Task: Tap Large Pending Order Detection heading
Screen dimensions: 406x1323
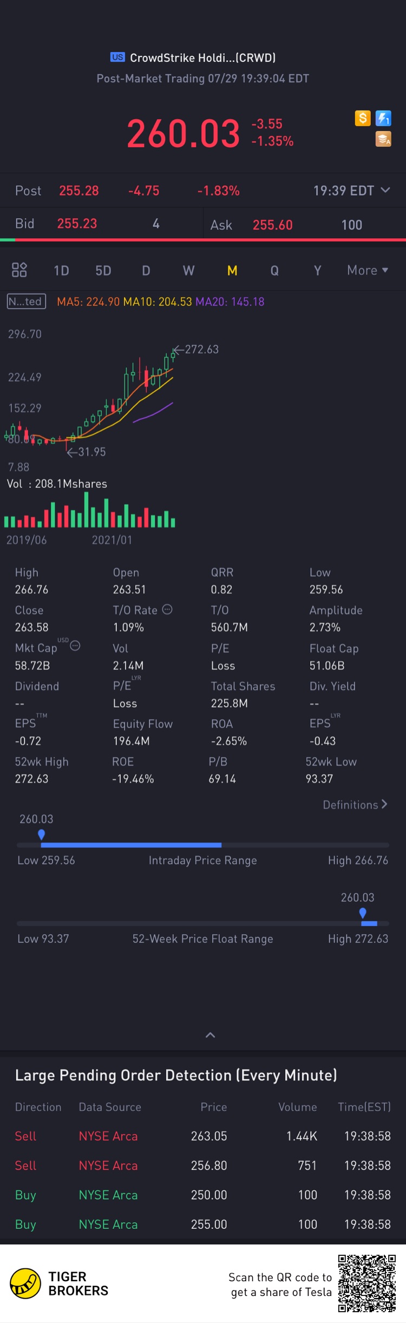Action: point(176,1075)
